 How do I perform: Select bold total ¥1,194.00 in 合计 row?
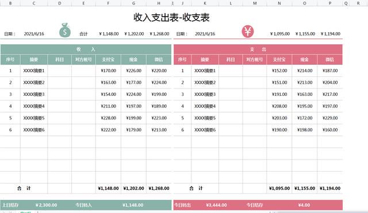pos(330,188)
